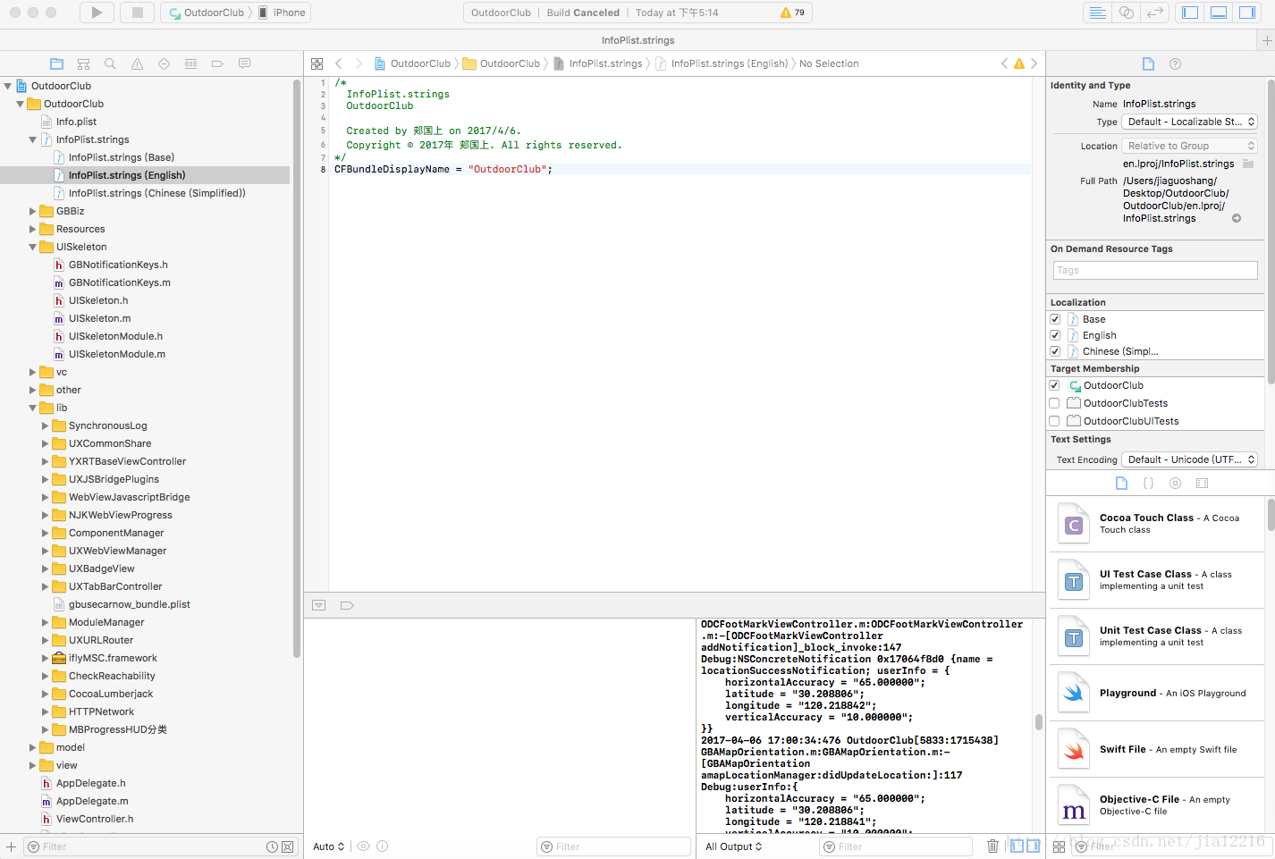Show the Issue navigator

137,63
